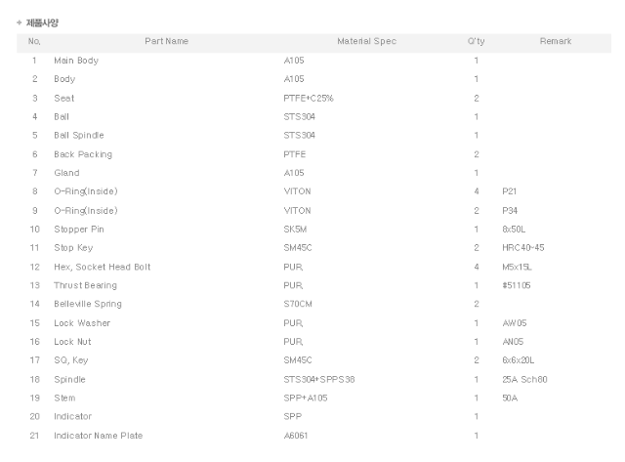Click the Thrust Bearing part name
This screenshot has height=462, width=625.
coord(86,285)
